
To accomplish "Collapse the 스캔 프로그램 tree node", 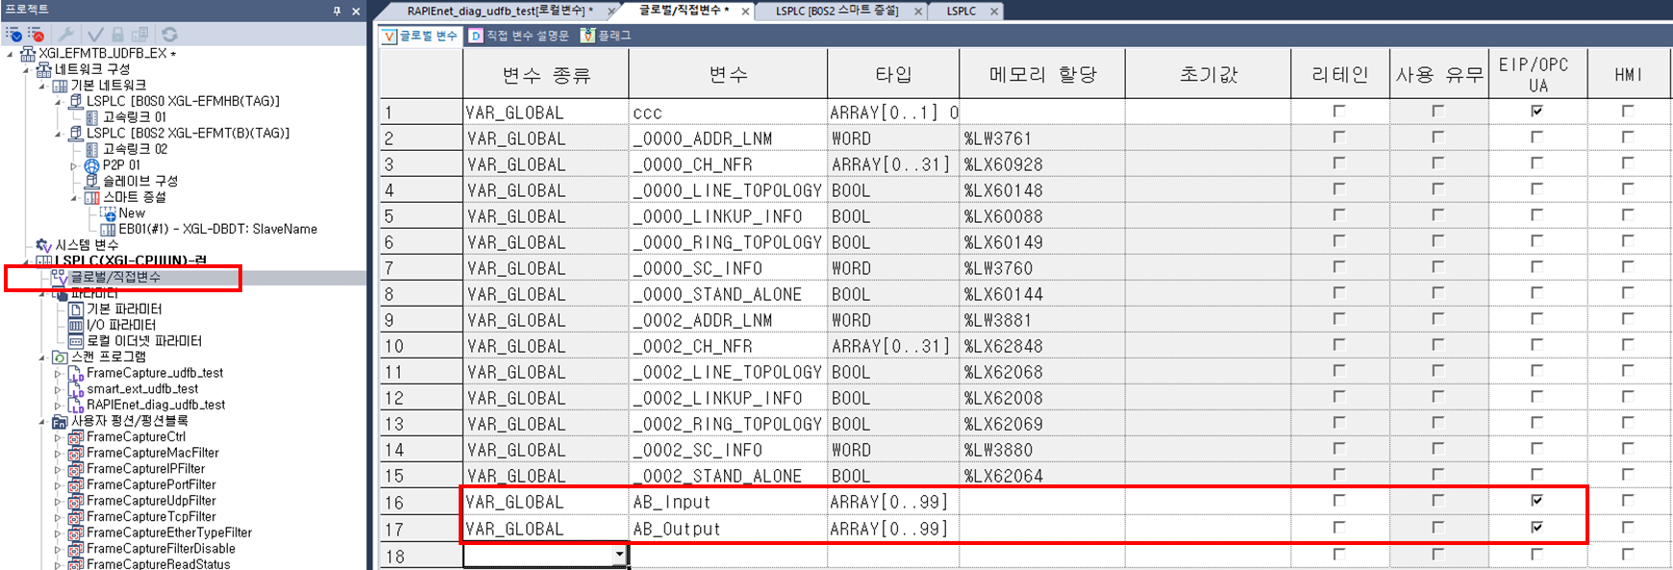I will coord(42,358).
